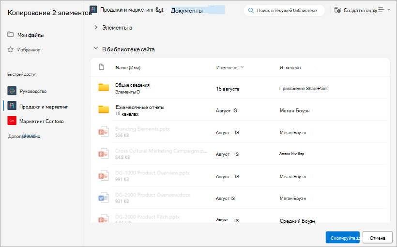The height and width of the screenshot is (247, 397).
Task: Select Cross Cultural Marketing Campaigns file name
Action: pos(161,151)
